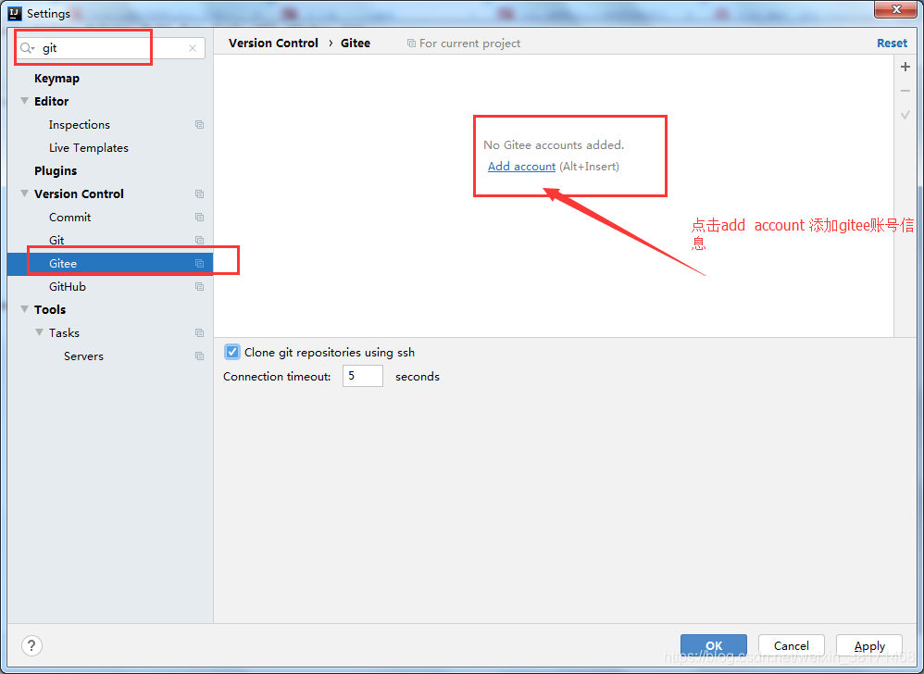Open the Servers settings page

pos(83,356)
